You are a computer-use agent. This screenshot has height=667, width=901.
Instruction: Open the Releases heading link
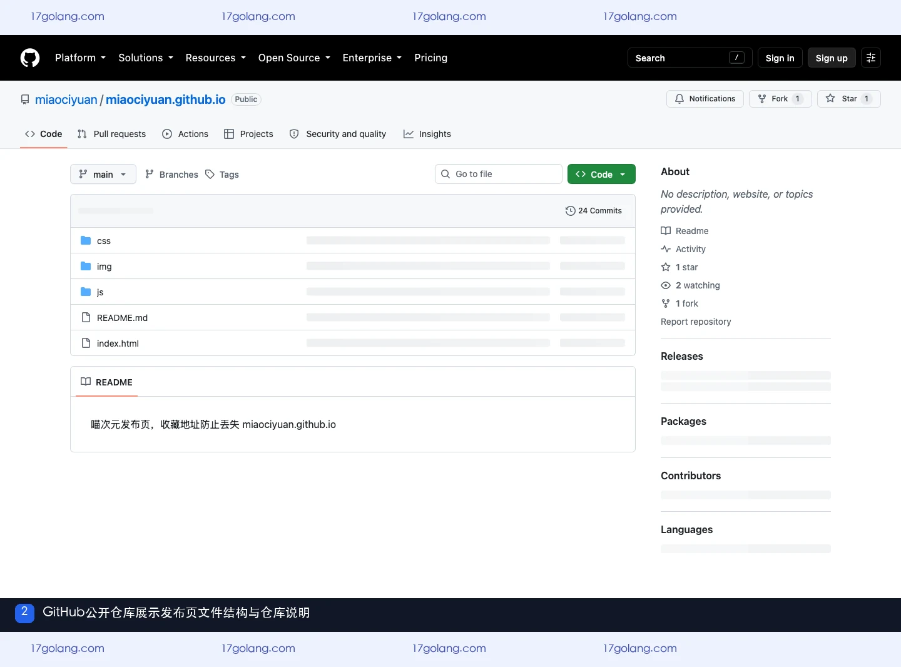(x=682, y=356)
